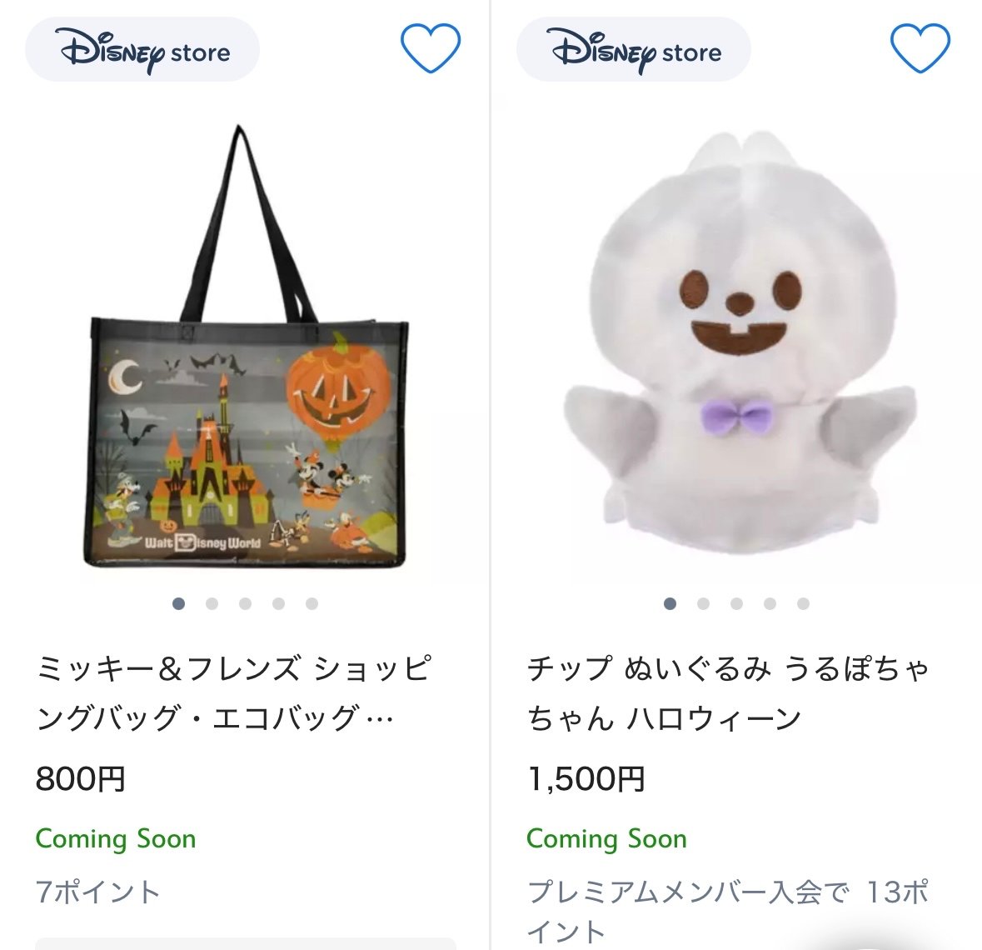Tap the Disney store badge above shopping bag

click(x=142, y=49)
